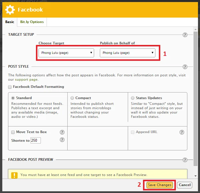
Task: Select the Status Updates post style
Action: (133, 98)
